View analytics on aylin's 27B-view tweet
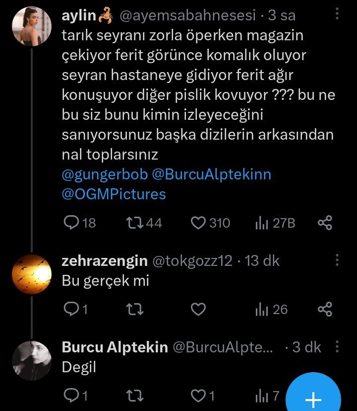Image resolution: width=357 pixels, height=411 pixels. 261,223
